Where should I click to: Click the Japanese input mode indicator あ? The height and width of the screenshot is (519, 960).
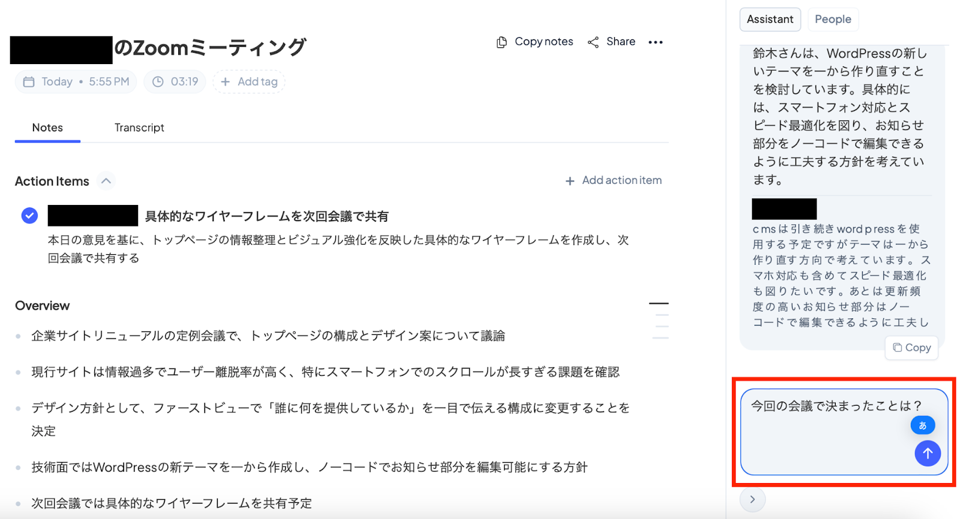point(922,426)
